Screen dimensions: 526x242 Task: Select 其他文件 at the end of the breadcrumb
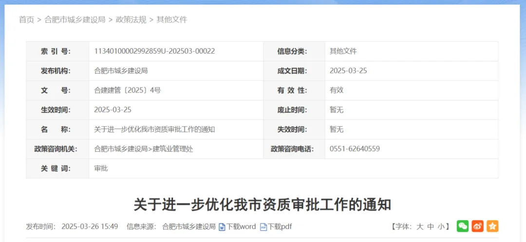[x=172, y=19]
